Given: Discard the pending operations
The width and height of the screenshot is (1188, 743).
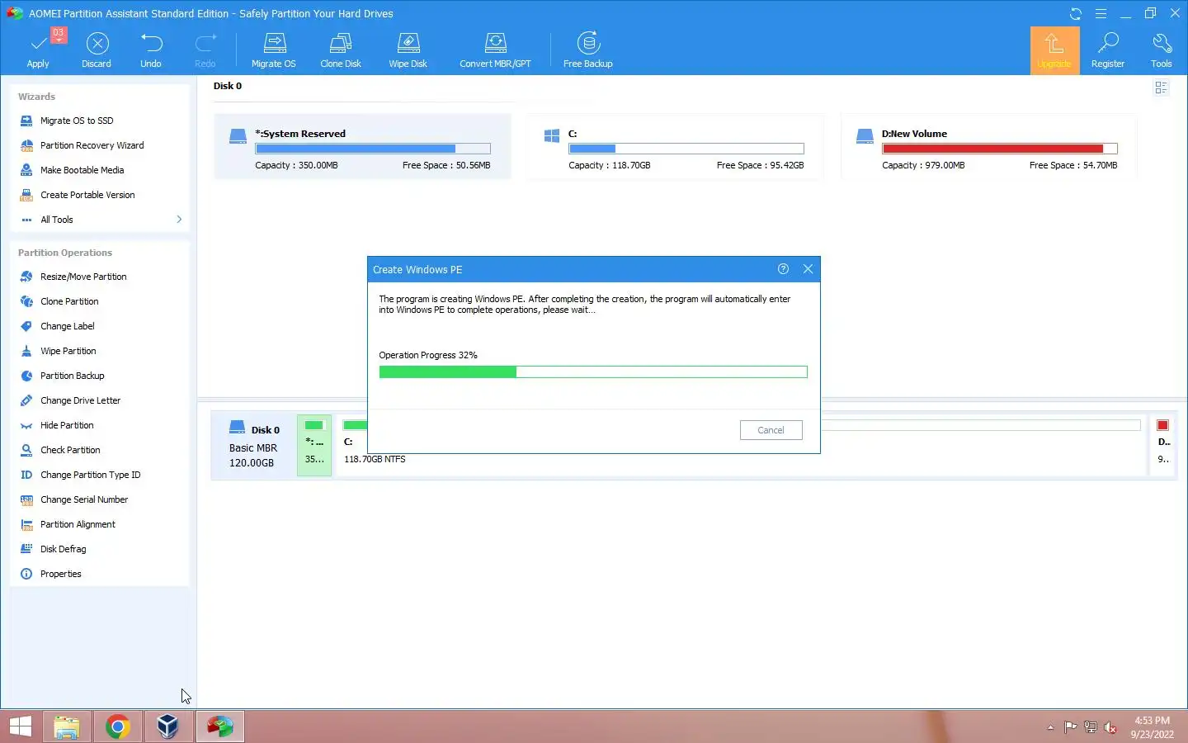Looking at the screenshot, I should pyautogui.click(x=97, y=50).
